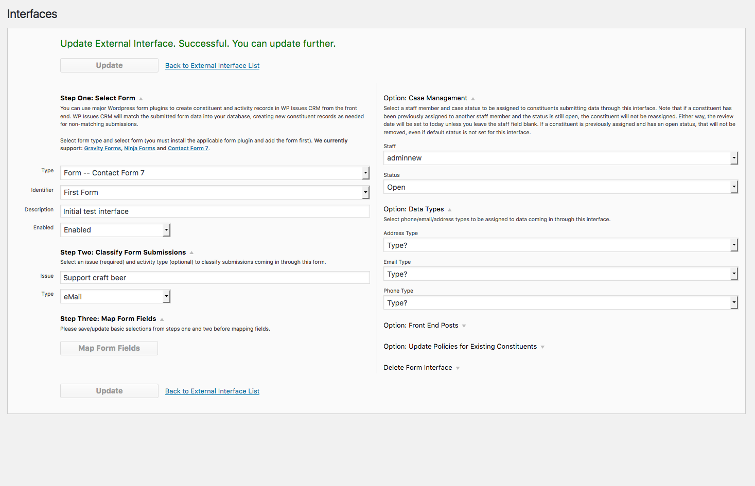
Task: Collapse Step Two: Classify Form Submissions section
Action: click(191, 253)
